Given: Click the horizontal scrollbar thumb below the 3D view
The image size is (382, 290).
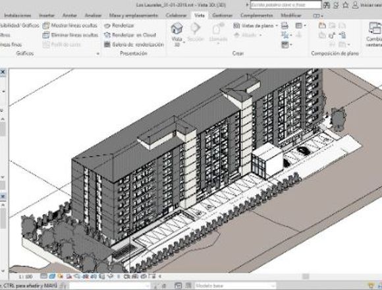Looking at the screenshot, I should (306, 277).
